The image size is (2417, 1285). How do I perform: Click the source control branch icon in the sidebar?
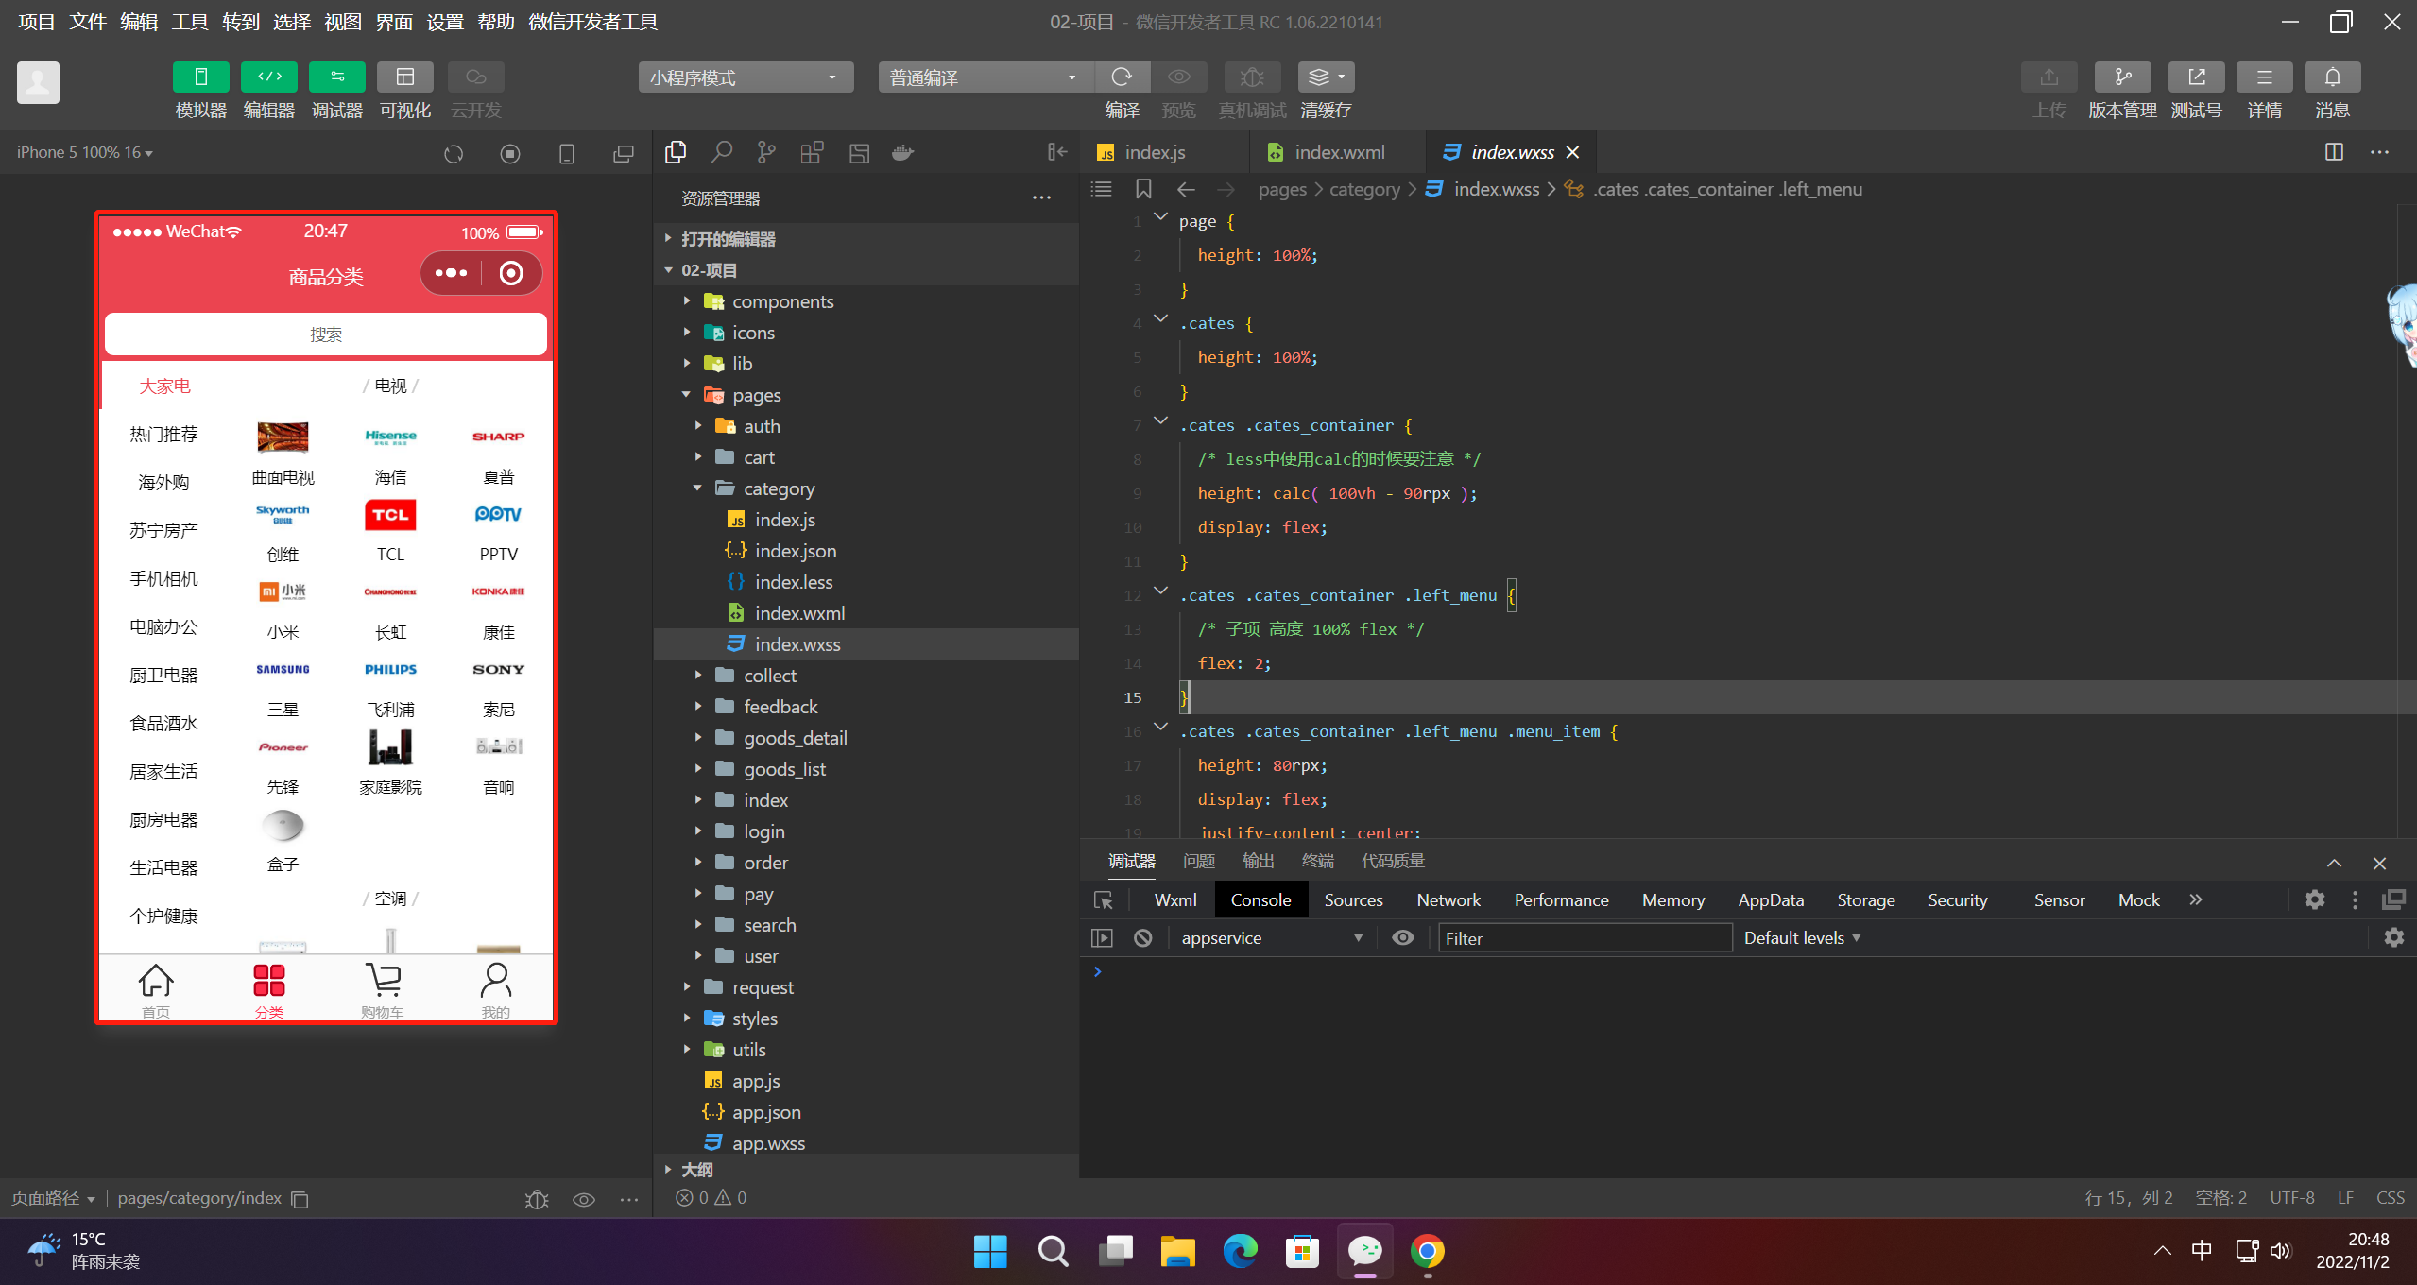[x=766, y=152]
